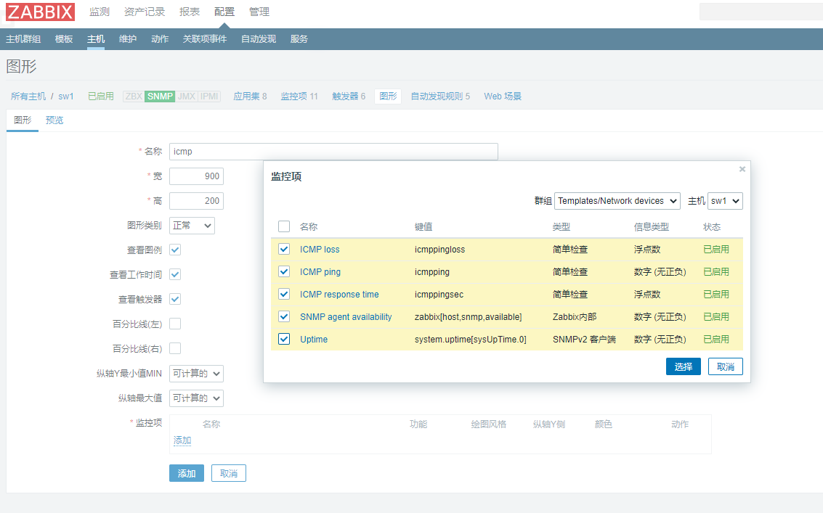Uncheck the ICMP ping row checkbox
Screen dimensions: 823x513
coord(284,271)
